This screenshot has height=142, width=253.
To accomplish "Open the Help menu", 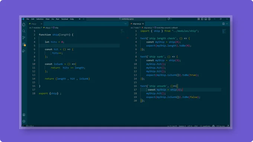I will [x=72, y=19].
